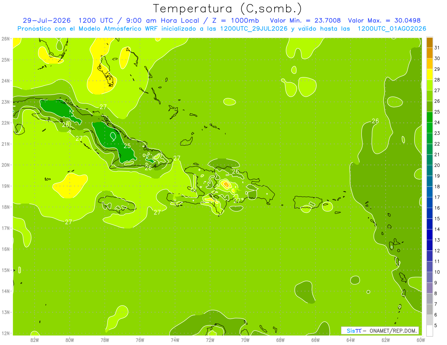Click the "60W" longitude axis label

coord(421,340)
